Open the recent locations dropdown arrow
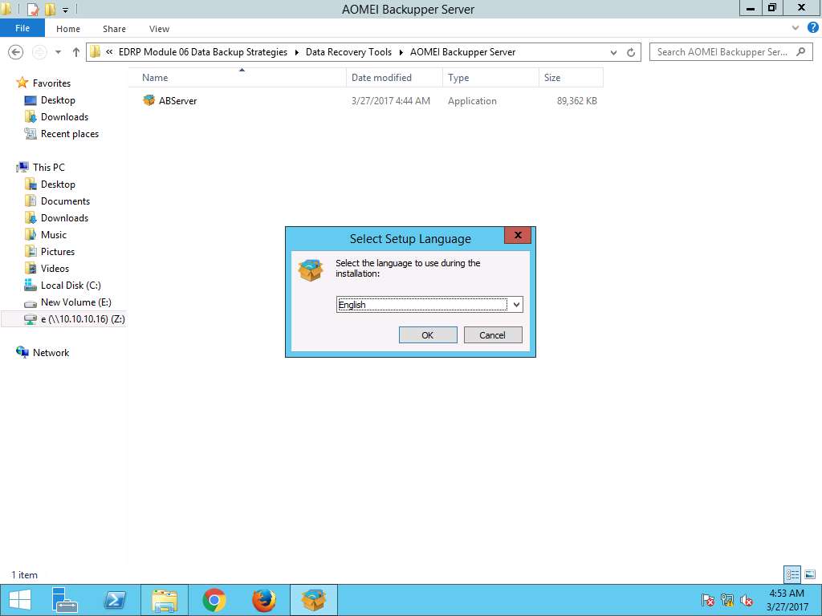Viewport: 822px width, 616px height. [58, 52]
